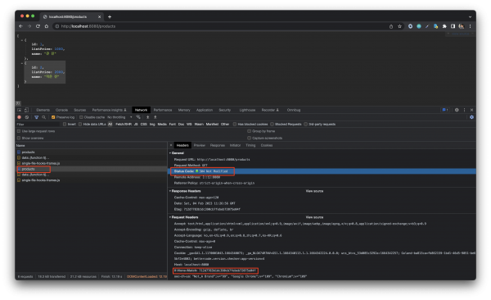Open the extensions puzzle menu

[444, 26]
